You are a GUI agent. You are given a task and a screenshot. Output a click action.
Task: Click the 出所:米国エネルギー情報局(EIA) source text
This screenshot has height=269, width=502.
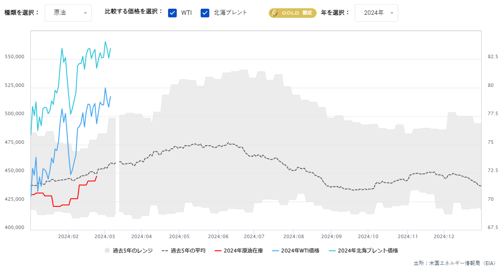[455, 263]
